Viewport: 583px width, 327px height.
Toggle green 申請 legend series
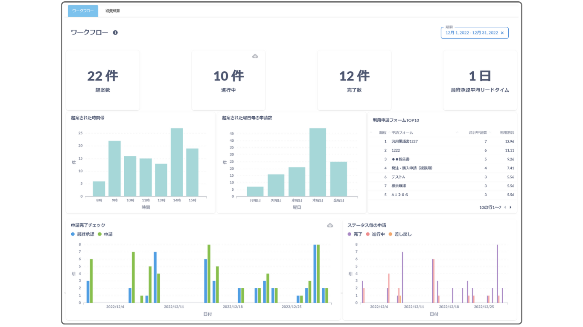[105, 234]
